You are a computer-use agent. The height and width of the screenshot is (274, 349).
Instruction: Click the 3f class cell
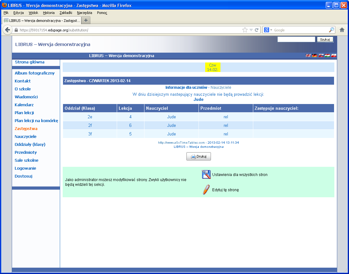point(90,134)
